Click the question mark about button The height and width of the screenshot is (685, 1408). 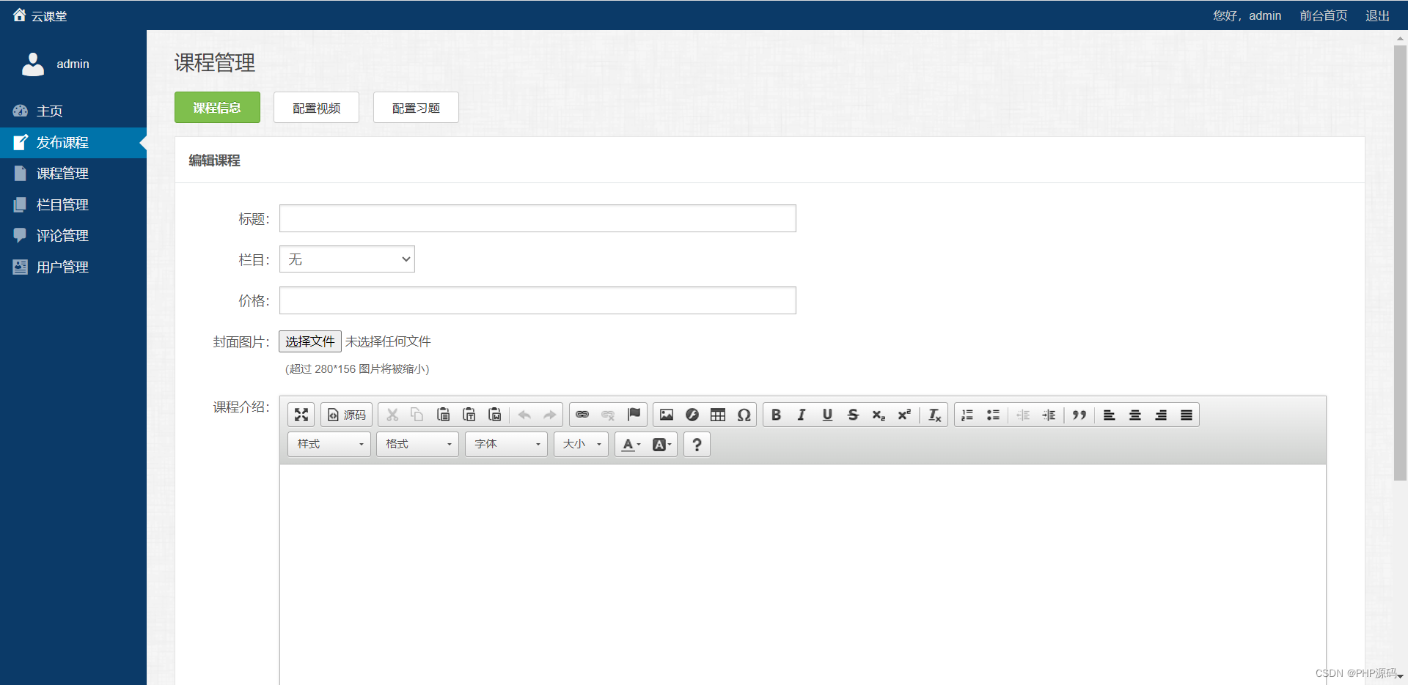pos(697,444)
